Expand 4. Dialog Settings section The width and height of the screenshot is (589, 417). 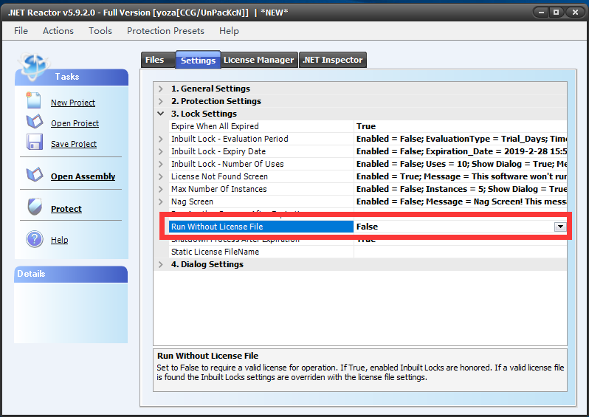[x=161, y=264]
